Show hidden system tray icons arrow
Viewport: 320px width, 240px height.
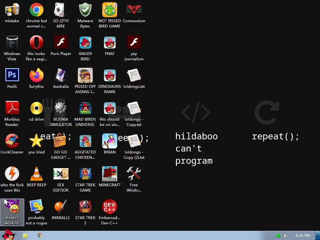271,236
